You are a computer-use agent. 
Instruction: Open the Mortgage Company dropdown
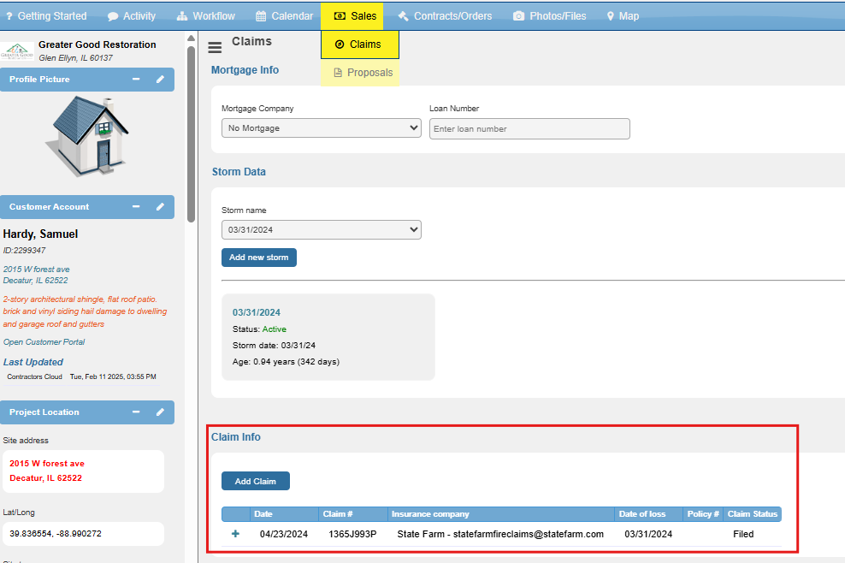[x=322, y=127]
